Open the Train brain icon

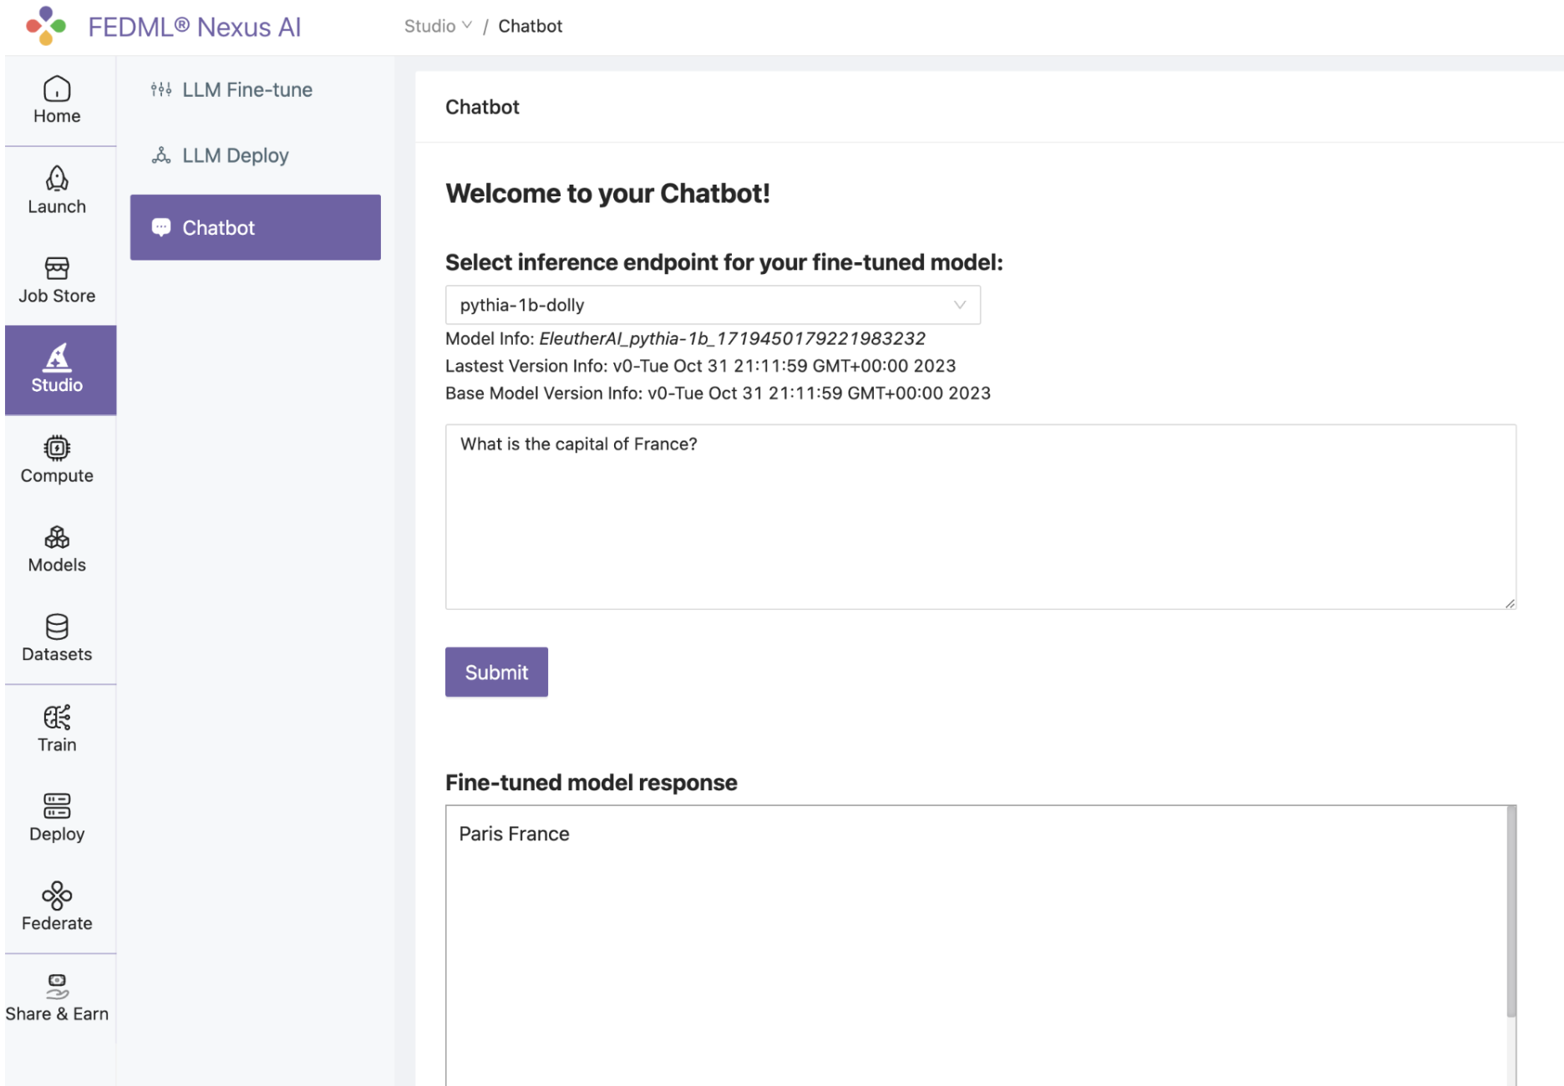click(x=57, y=717)
